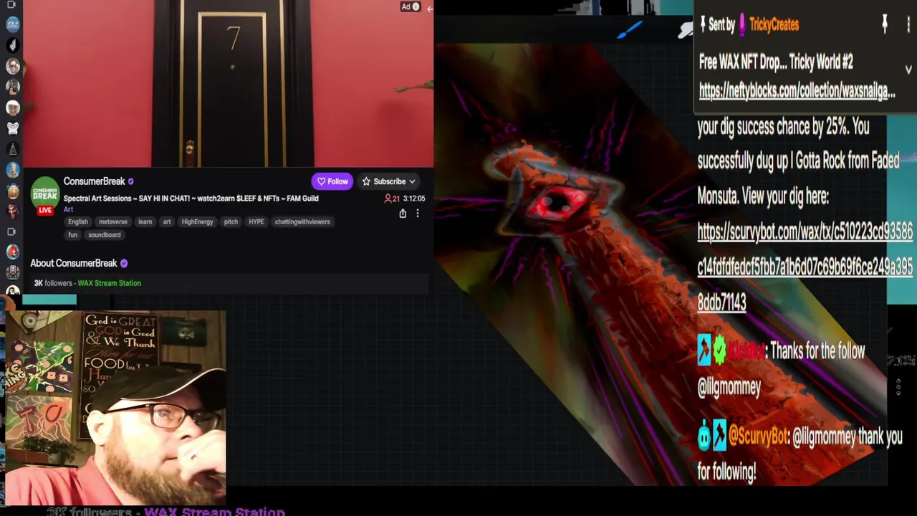Open the nettyblocks.com collection link
This screenshot has height=516, width=917.
tap(797, 91)
